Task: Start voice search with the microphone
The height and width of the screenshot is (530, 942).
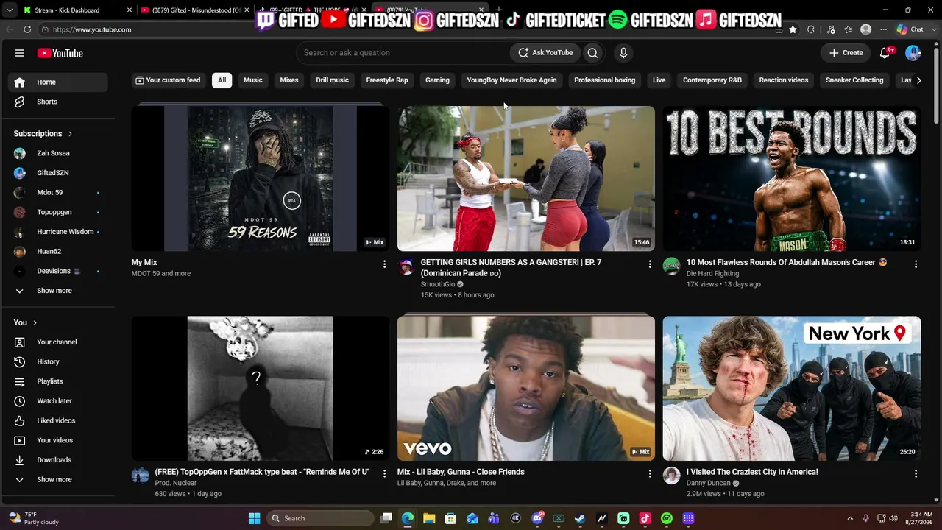Action: pos(623,53)
